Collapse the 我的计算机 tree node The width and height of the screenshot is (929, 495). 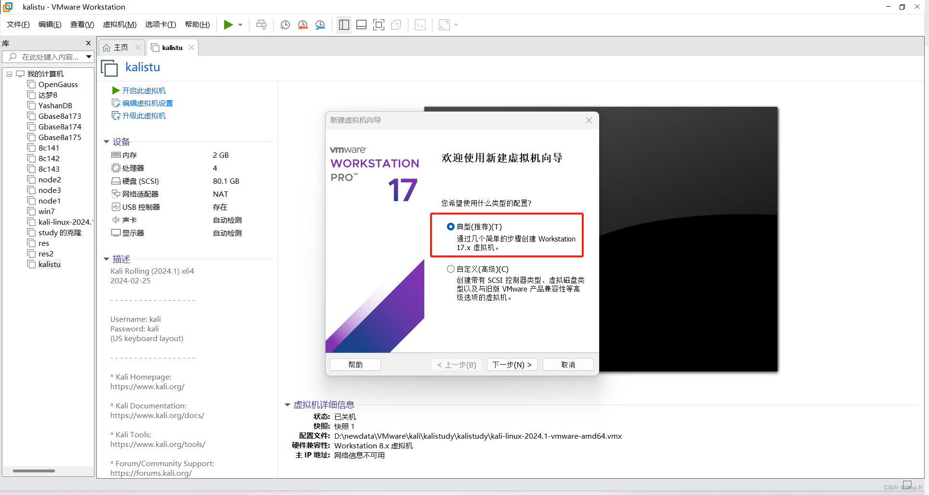tap(9, 74)
